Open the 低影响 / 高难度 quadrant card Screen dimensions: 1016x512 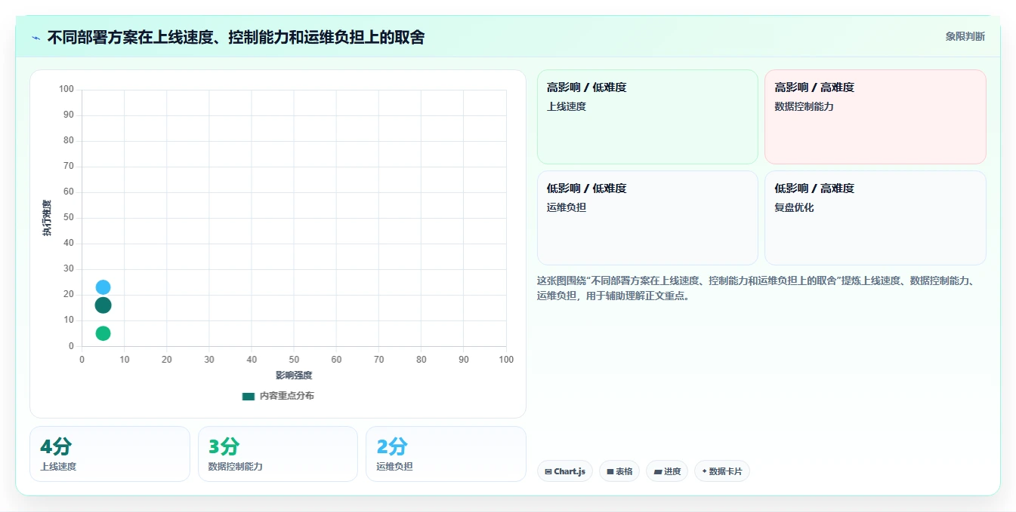click(875, 218)
